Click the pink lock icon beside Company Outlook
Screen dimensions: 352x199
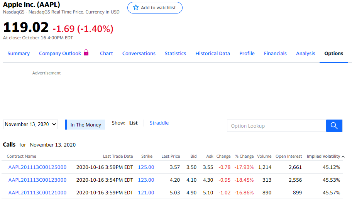click(x=86, y=53)
